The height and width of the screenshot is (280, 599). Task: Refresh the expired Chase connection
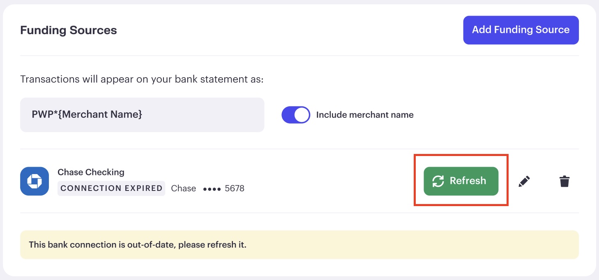(x=461, y=181)
